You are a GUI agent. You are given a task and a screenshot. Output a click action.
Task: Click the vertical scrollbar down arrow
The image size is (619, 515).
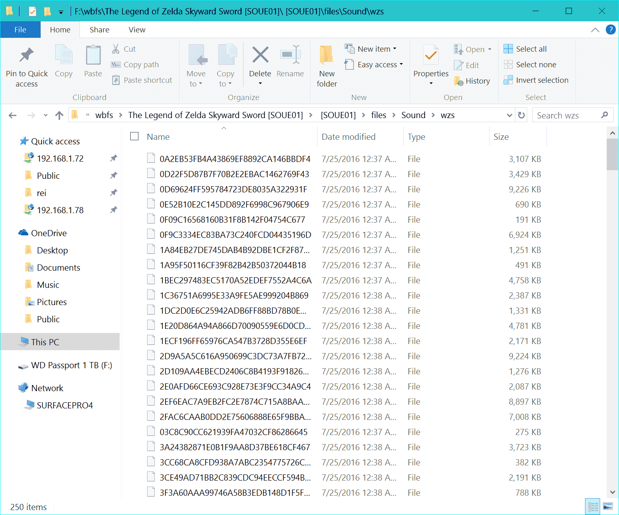[x=612, y=492]
